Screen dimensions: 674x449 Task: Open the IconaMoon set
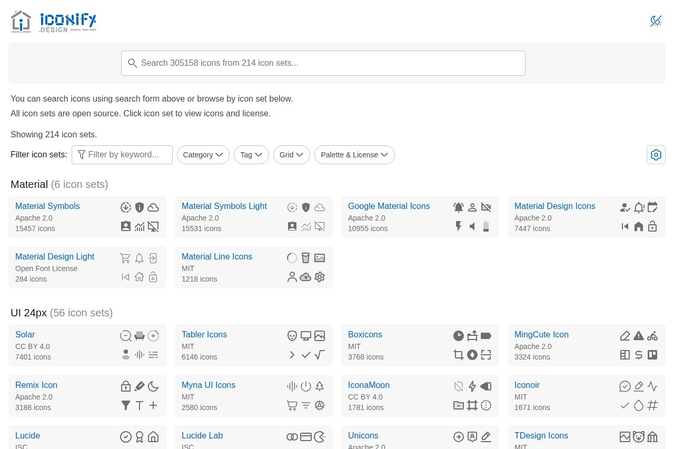click(x=369, y=385)
